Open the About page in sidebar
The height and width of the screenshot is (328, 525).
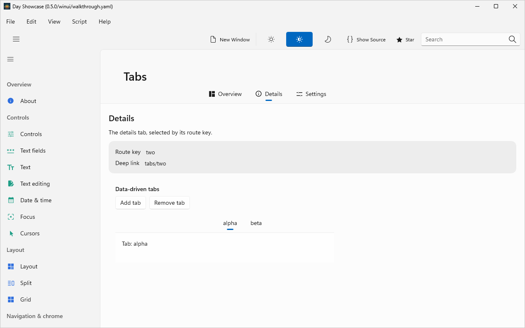point(50,101)
